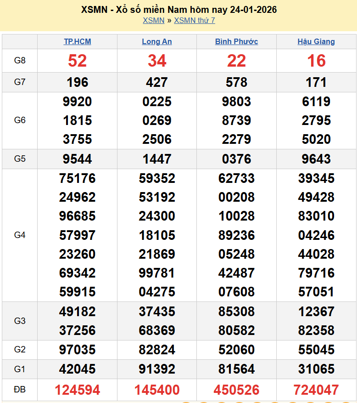The image size is (357, 403).
Task: Click the red G8 number 16
Action: tap(316, 61)
